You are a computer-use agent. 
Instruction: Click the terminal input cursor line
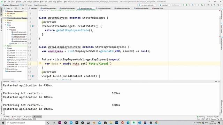coord(4,112)
